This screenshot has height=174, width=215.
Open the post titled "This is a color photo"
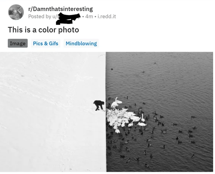coord(43,30)
